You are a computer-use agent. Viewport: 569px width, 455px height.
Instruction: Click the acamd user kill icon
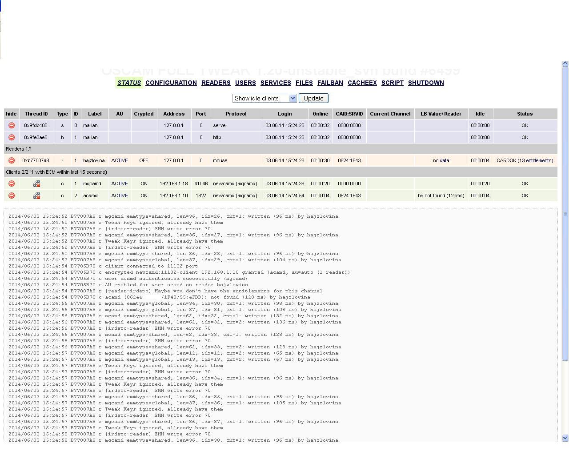(36, 196)
